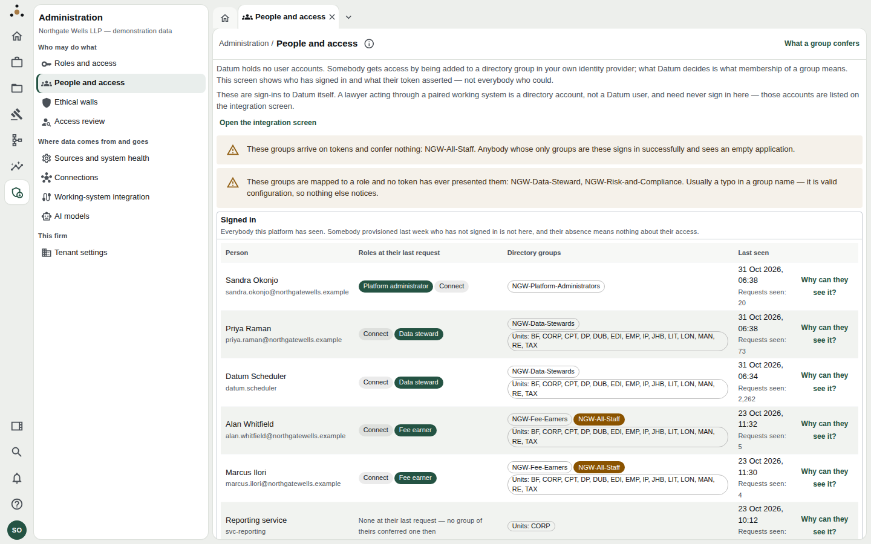Open Ethical walls

pyautogui.click(x=121, y=102)
